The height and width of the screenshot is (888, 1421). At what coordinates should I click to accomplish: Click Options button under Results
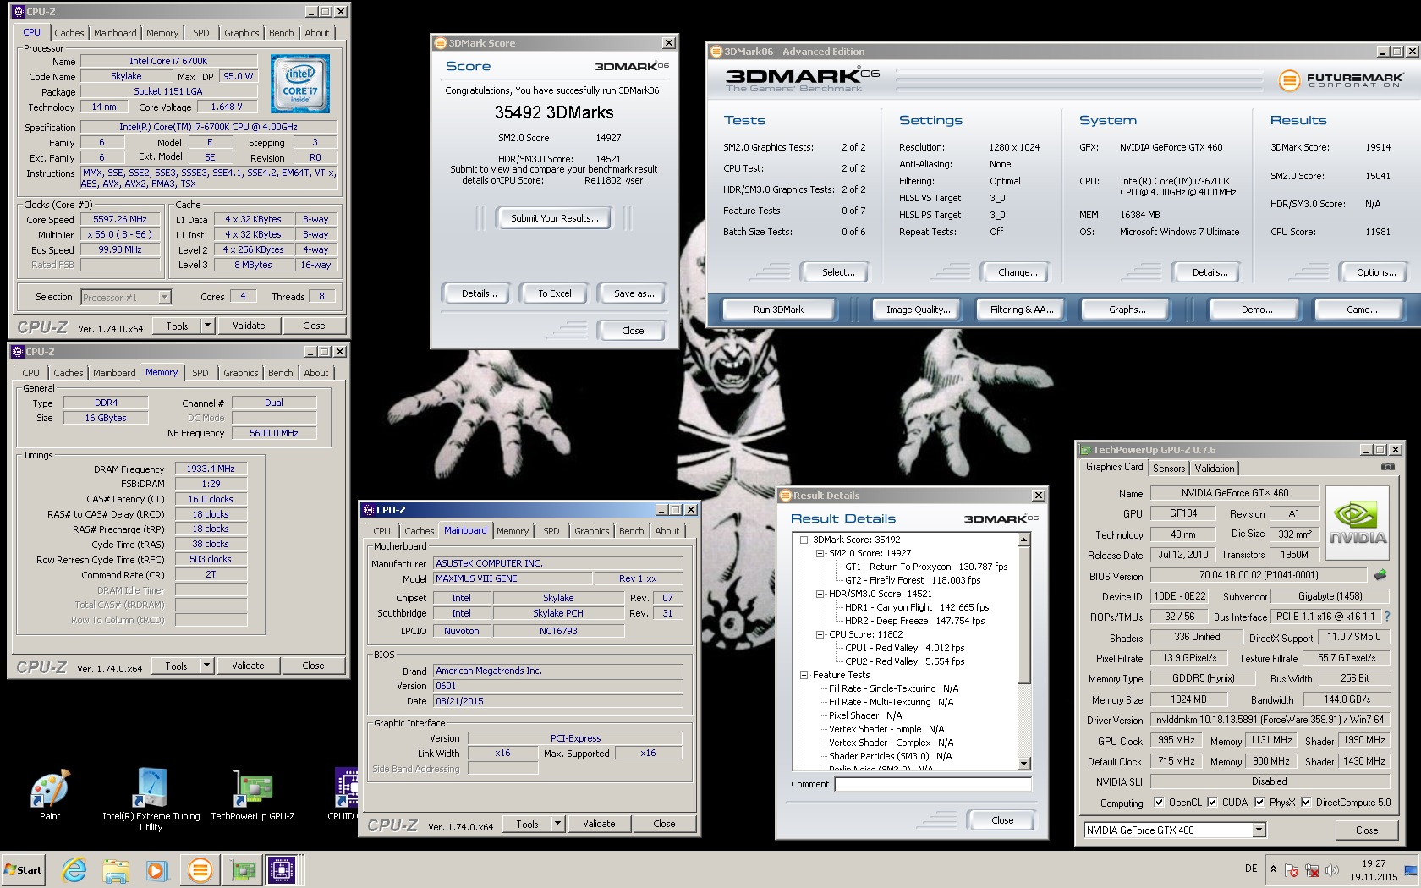pos(1376,272)
